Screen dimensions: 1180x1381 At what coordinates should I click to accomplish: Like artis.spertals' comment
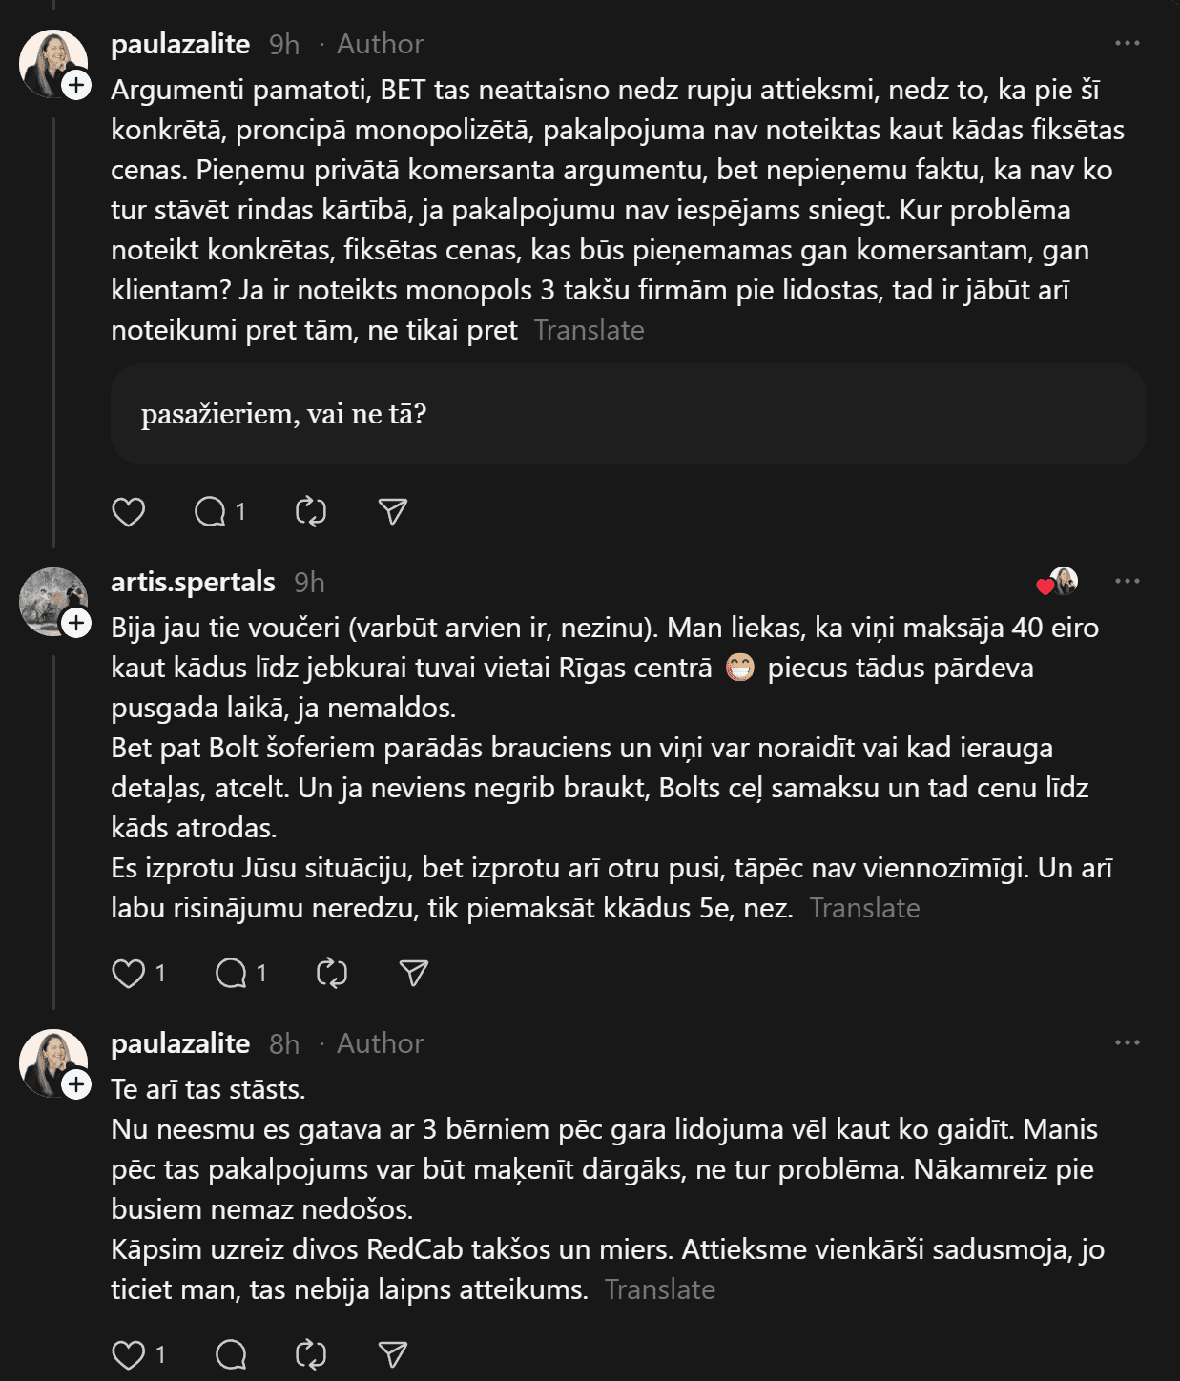(129, 974)
